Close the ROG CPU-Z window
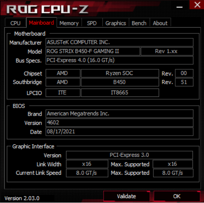 coord(197,5)
